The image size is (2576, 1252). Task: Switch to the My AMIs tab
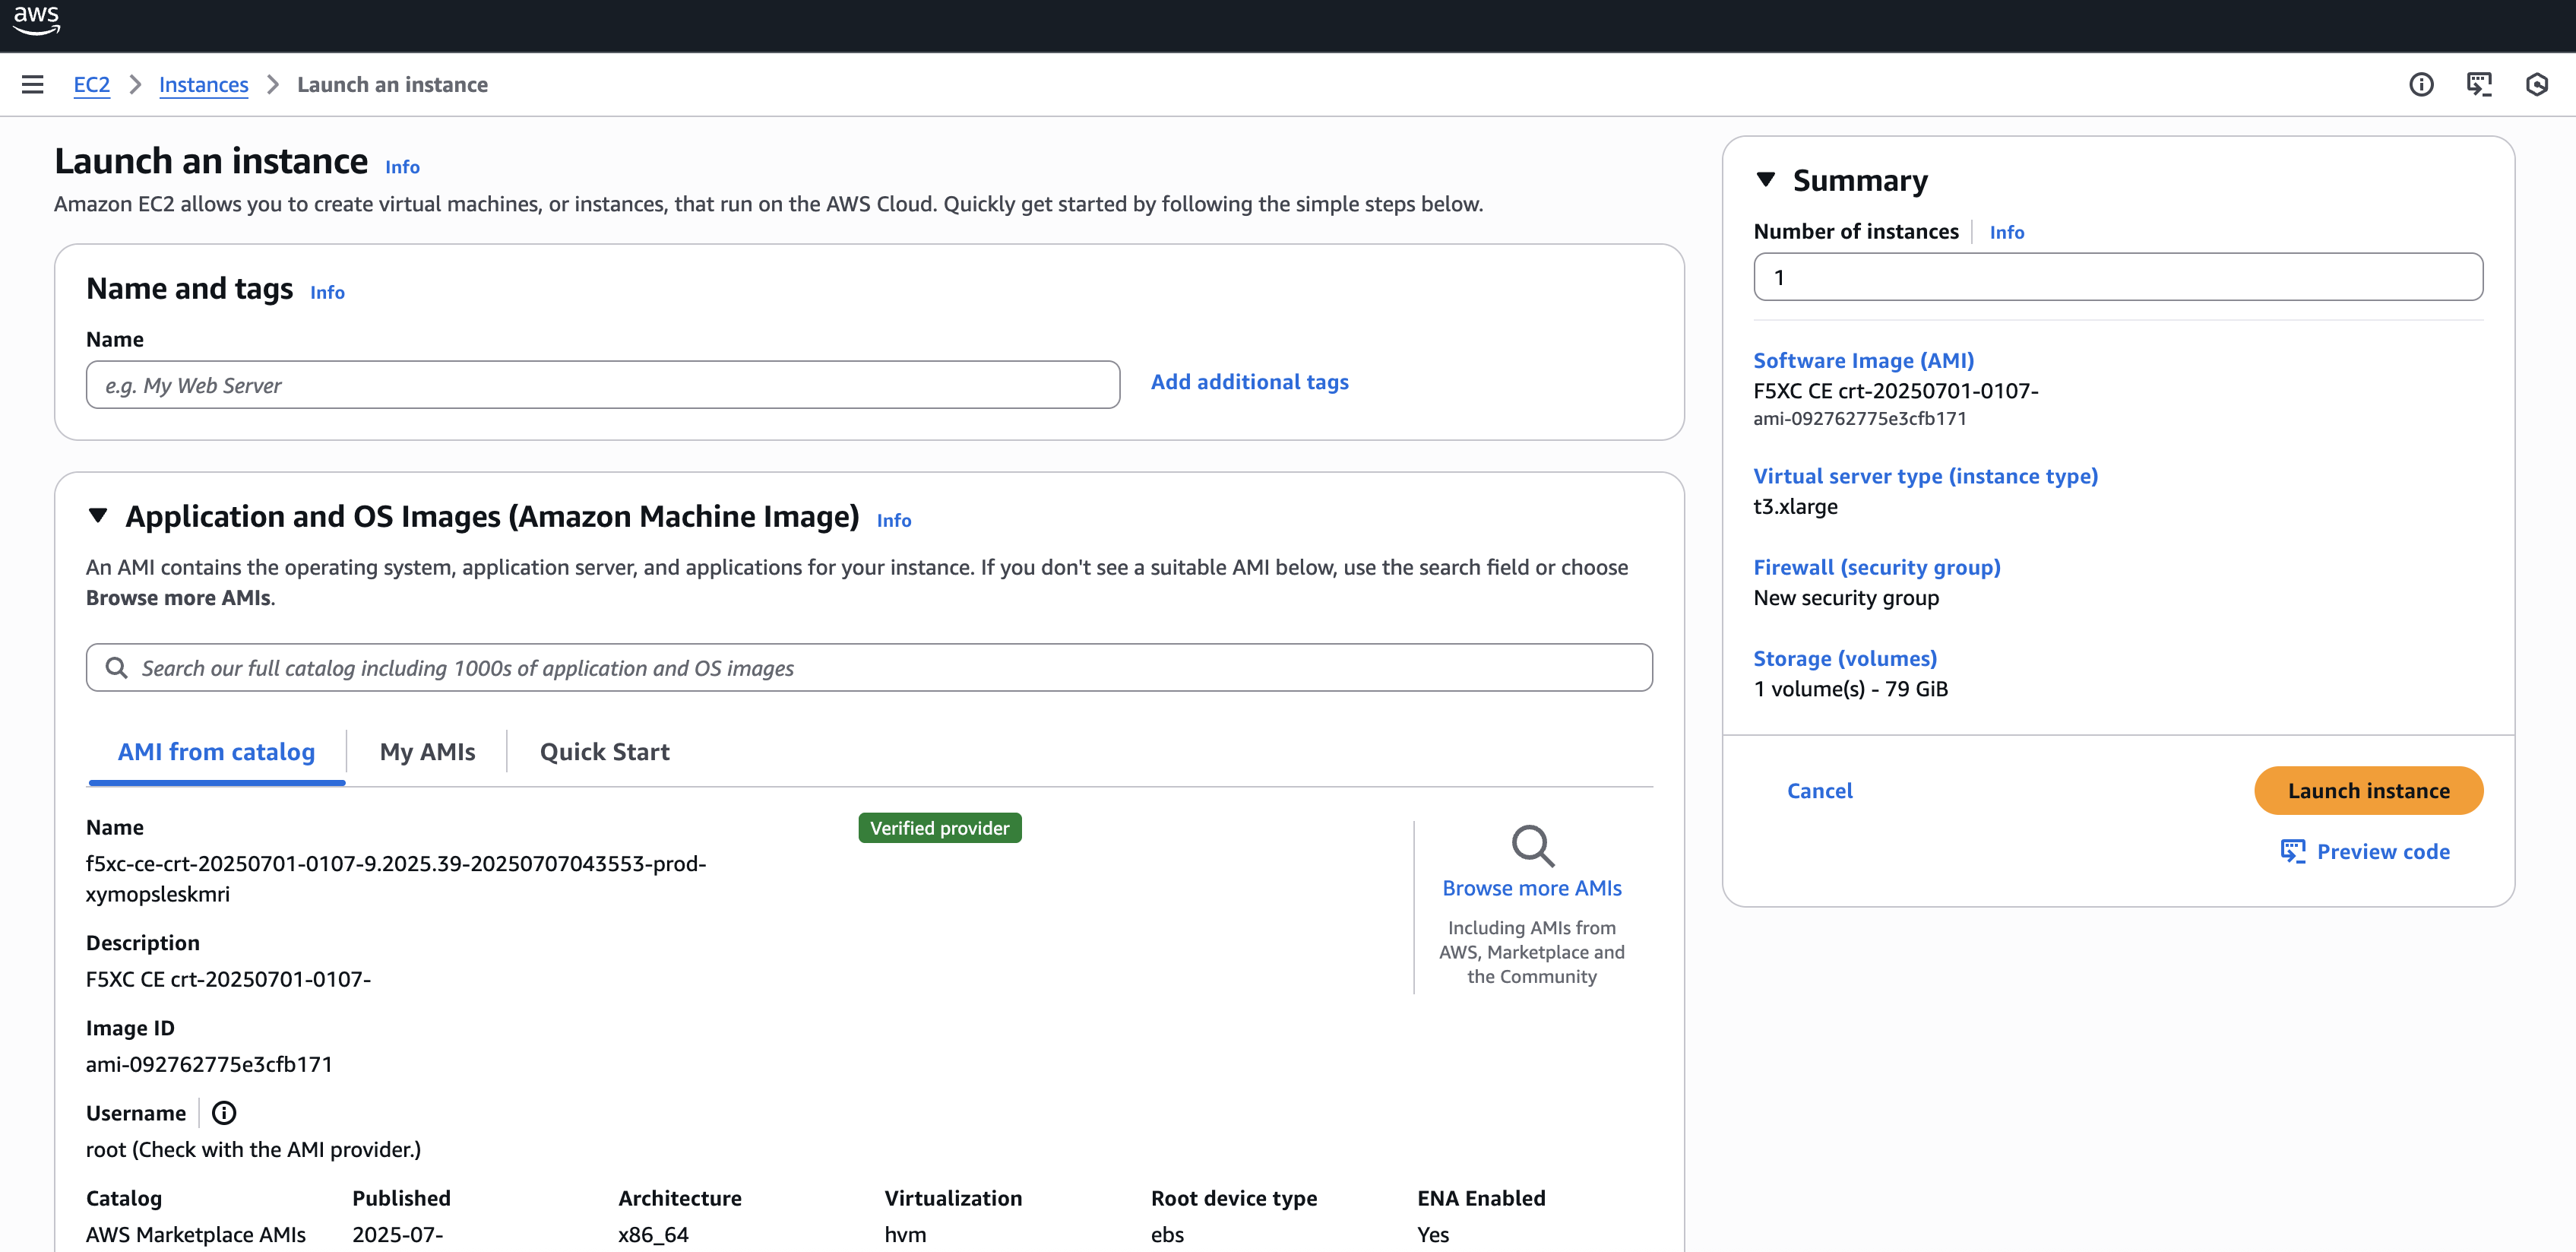[427, 751]
